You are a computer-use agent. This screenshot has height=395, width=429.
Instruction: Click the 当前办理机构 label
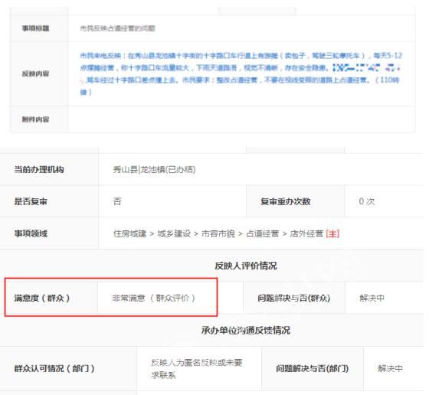[39, 169]
